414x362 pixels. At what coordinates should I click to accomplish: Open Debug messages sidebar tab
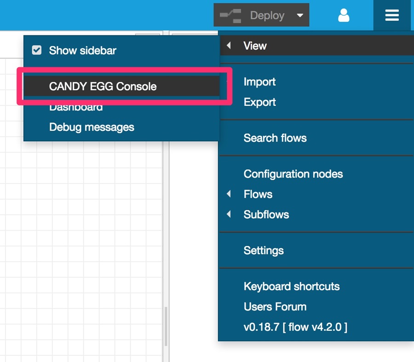pos(122,127)
